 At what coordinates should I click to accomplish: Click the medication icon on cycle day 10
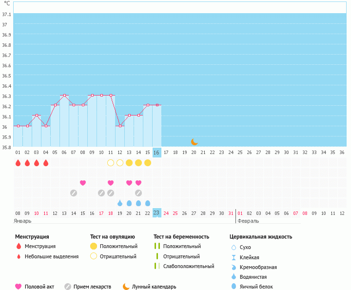pyautogui.click(x=101, y=193)
